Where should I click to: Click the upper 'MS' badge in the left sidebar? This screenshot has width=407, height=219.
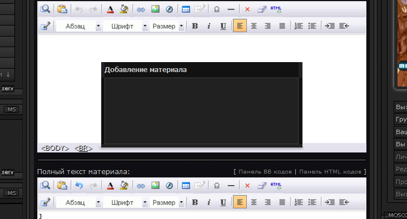[x=12, y=110]
